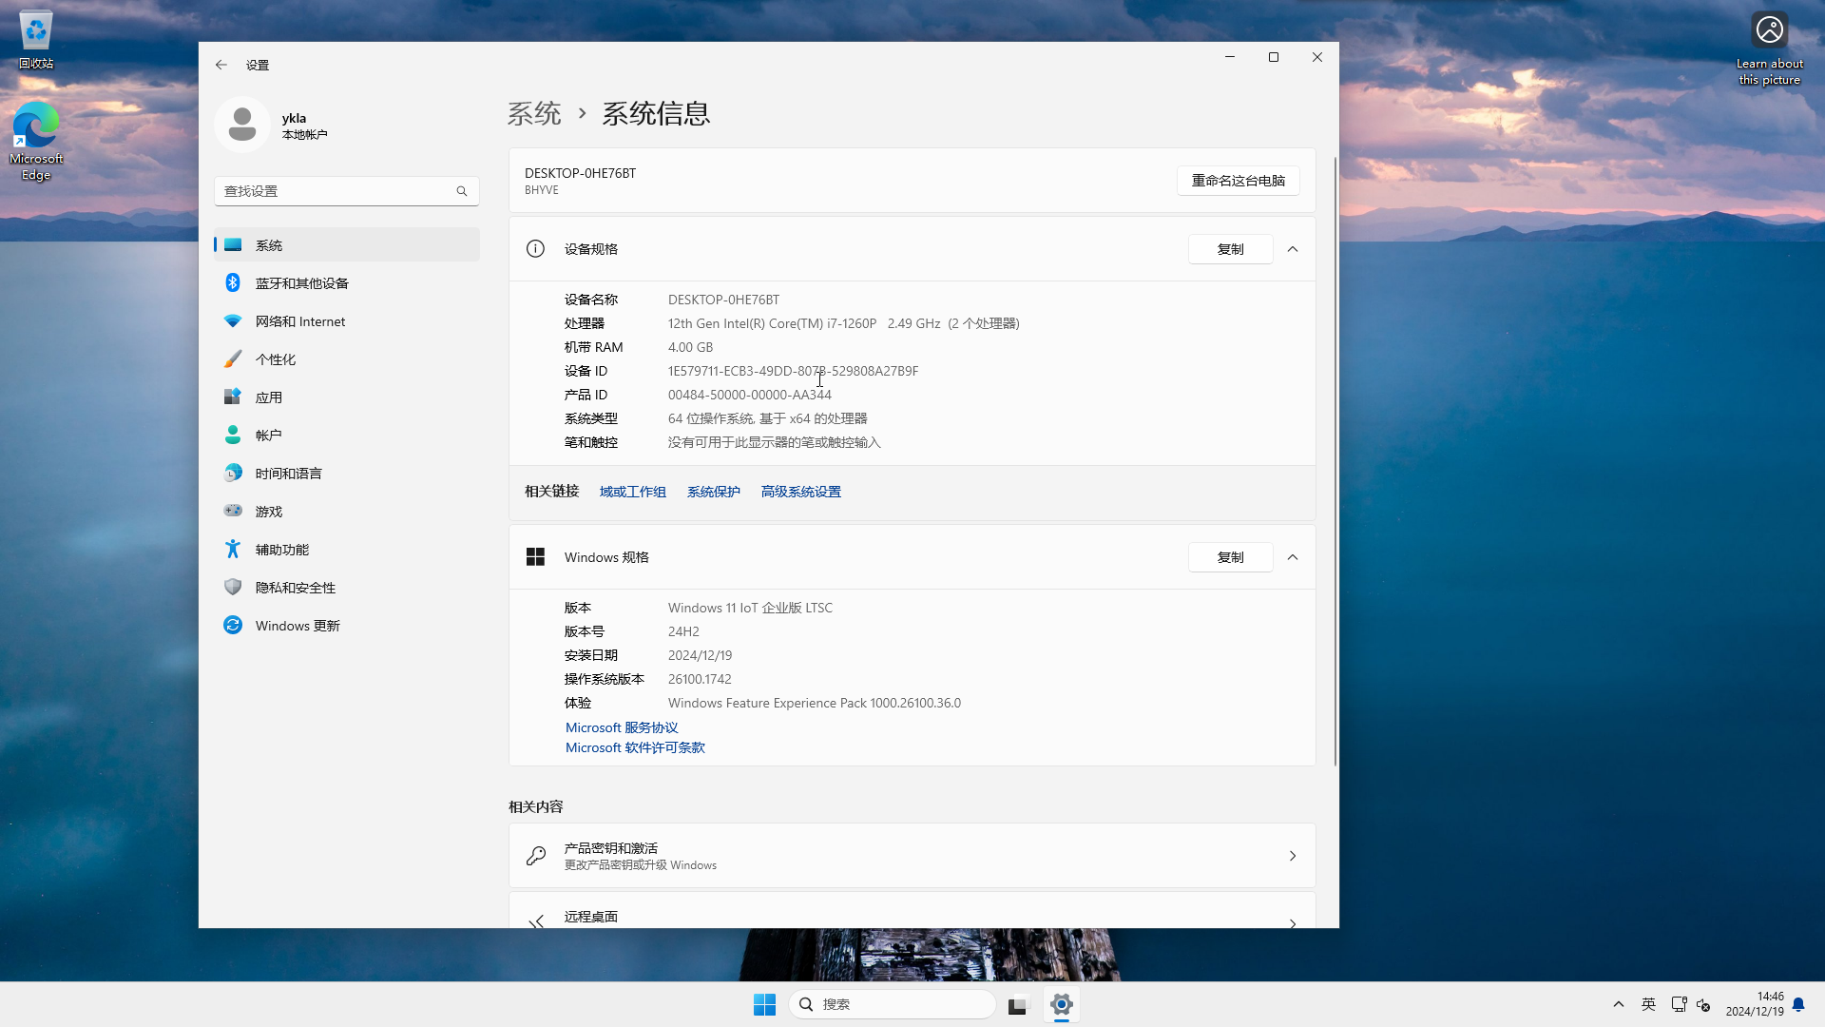Viewport: 1825px width, 1027px height.
Task: Click the taskbar 搜索 box
Action: [892, 1004]
